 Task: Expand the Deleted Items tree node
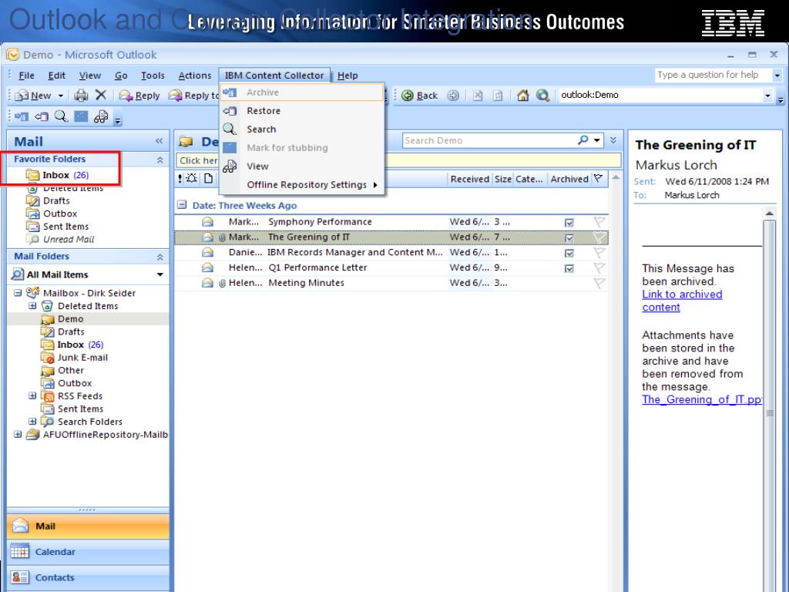(32, 305)
